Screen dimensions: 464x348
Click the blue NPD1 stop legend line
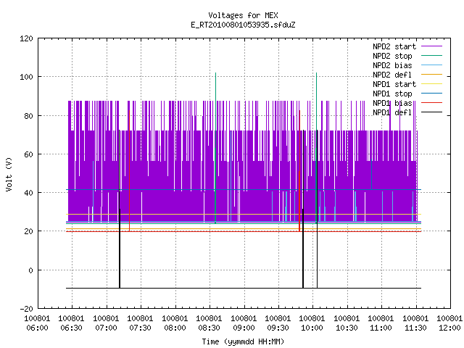click(x=432, y=94)
